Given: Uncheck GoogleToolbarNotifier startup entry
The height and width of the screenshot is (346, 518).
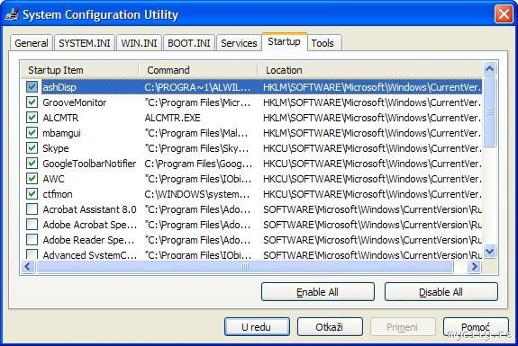Looking at the screenshot, I should (32, 164).
